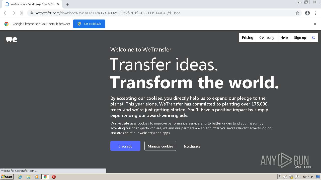Open Chrome profile account icon
Image resolution: width=321 pixels, height=180 pixels.
click(x=307, y=13)
